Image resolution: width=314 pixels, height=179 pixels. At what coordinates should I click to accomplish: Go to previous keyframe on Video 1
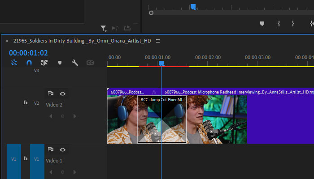[51, 172]
